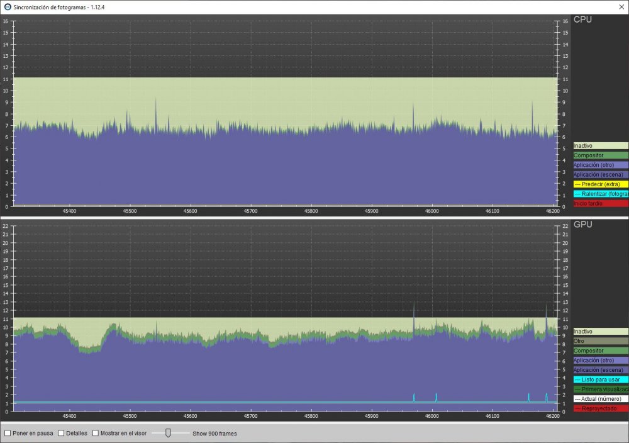Click the 'CPU' graph heading label

[582, 20]
